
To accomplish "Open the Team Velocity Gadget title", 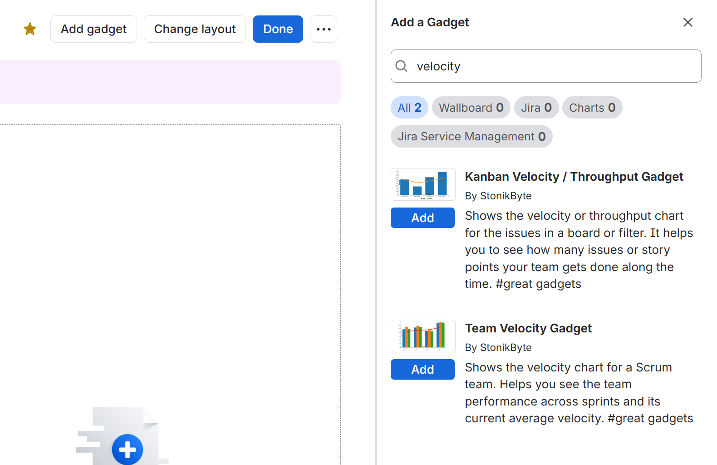I will pos(528,328).
